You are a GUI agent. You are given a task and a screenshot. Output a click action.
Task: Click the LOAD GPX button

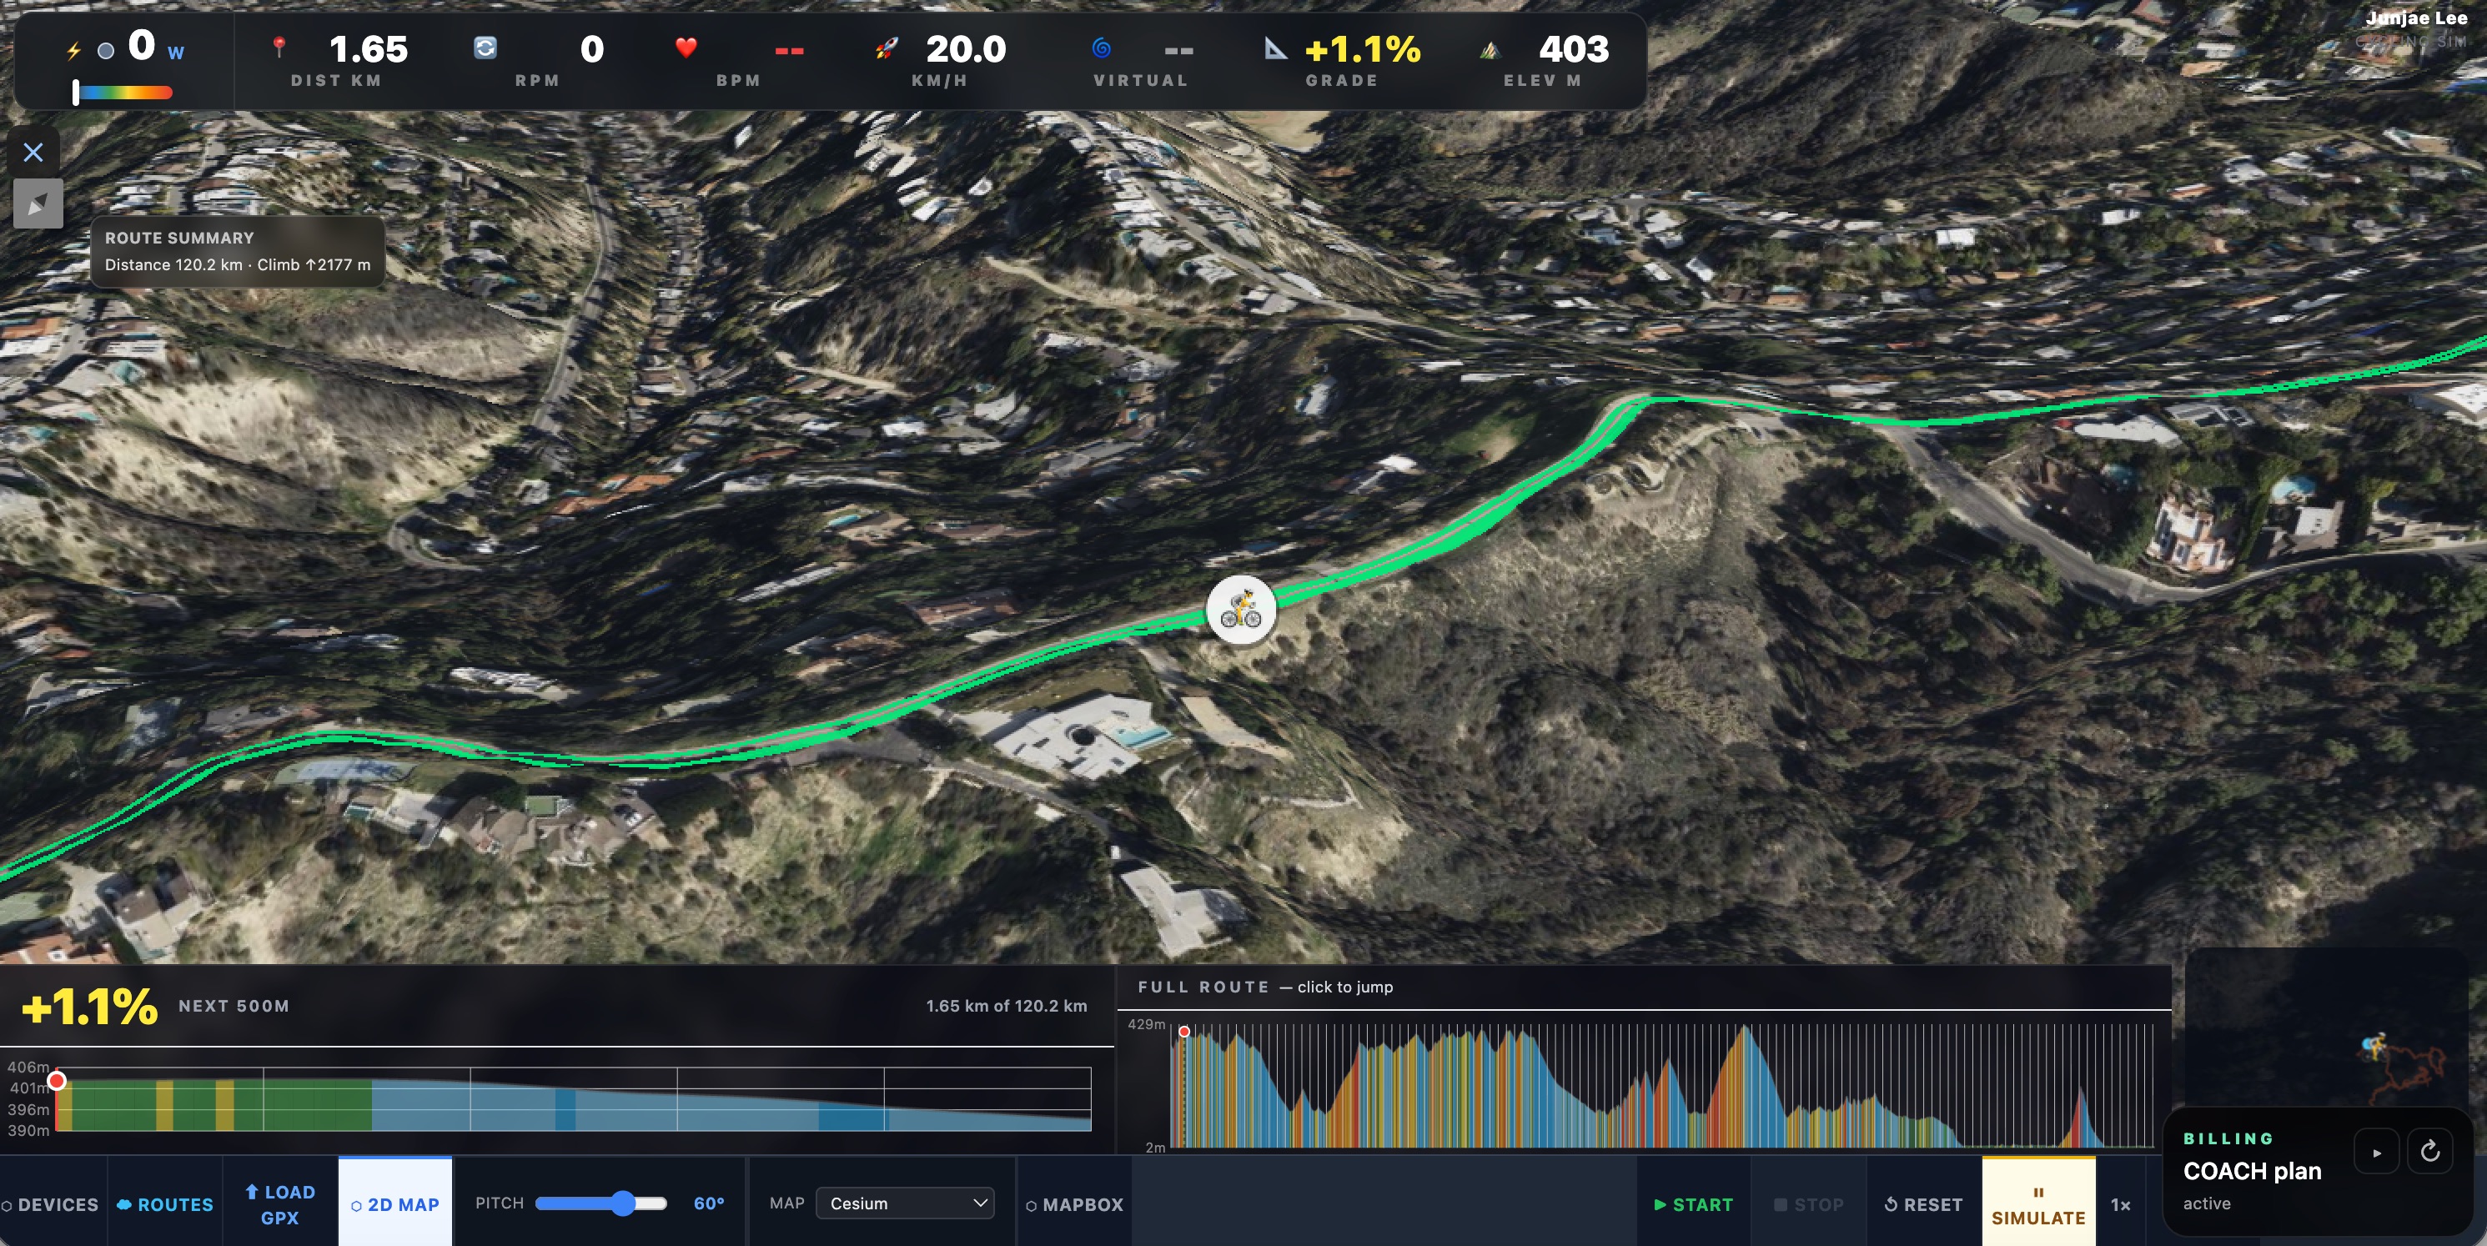point(280,1204)
